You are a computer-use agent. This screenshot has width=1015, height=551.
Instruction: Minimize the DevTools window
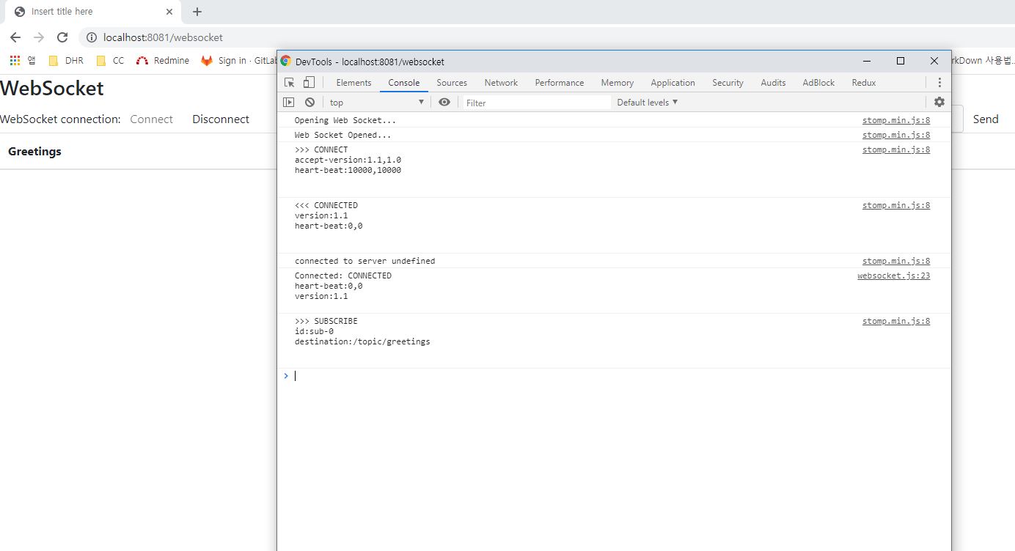tap(867, 62)
